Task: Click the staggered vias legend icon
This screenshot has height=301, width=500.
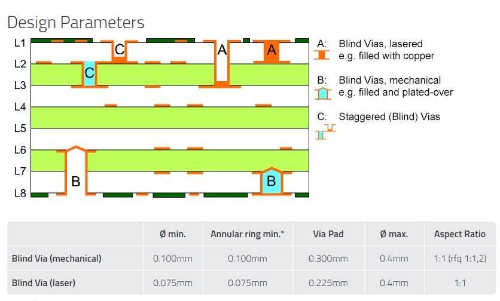Action: (325, 131)
